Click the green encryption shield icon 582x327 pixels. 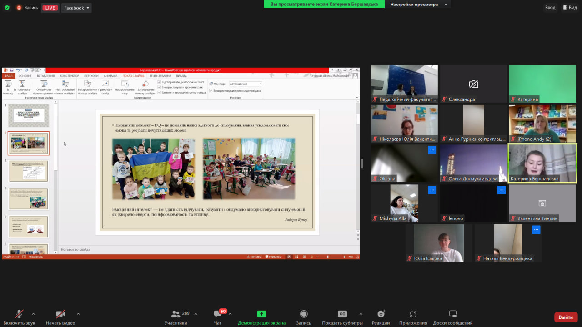coord(7,8)
